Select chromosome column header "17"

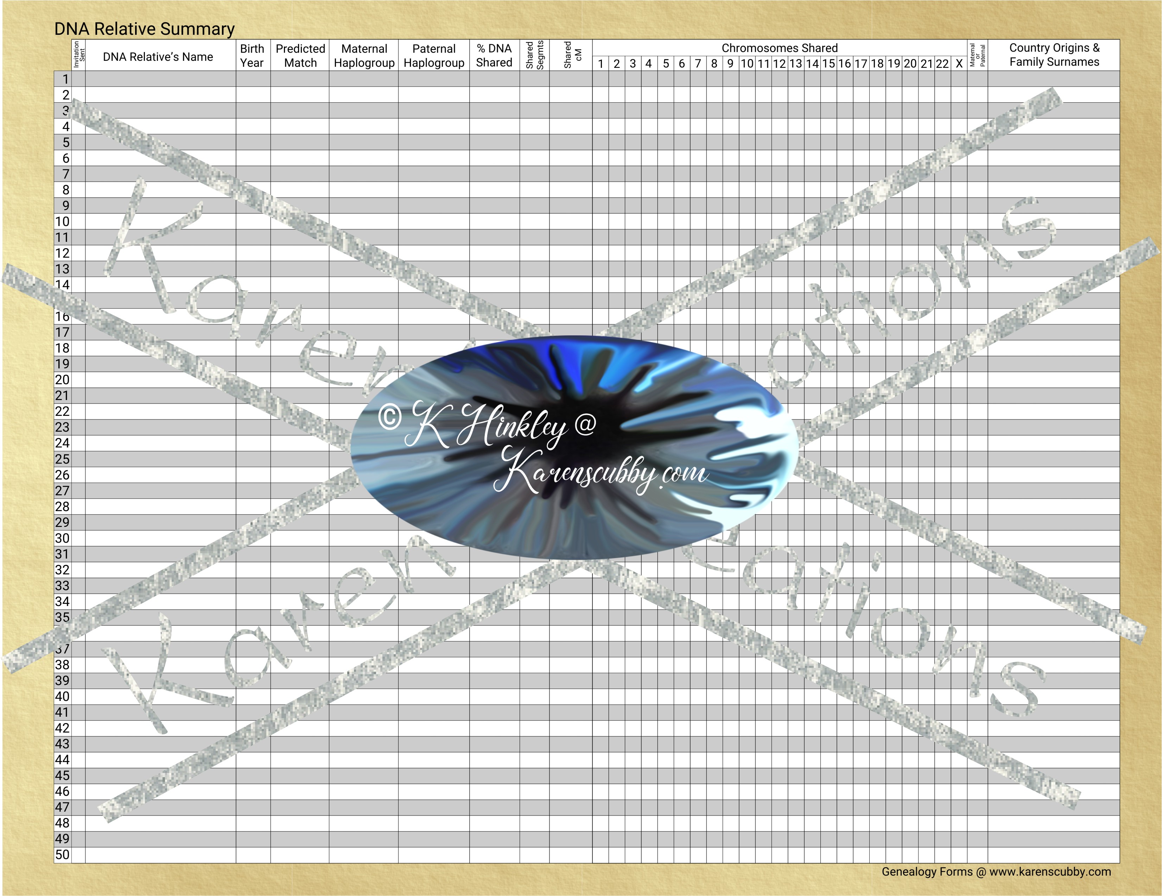point(861,64)
